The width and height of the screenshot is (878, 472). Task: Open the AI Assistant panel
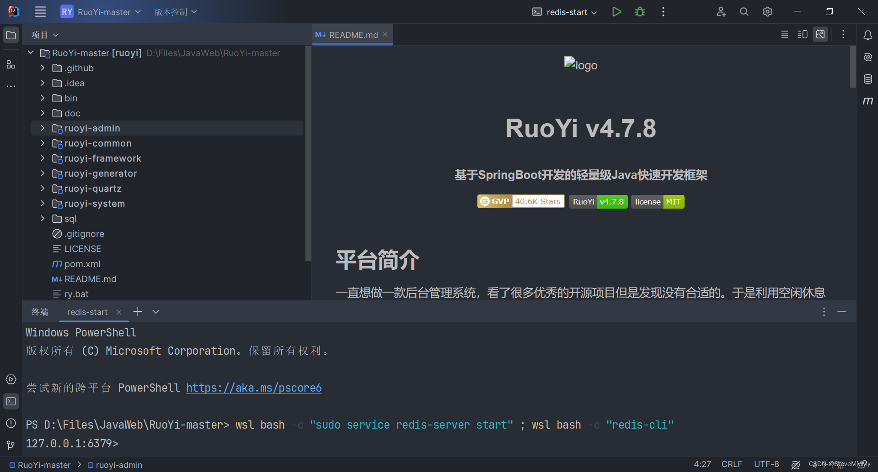coord(867,57)
